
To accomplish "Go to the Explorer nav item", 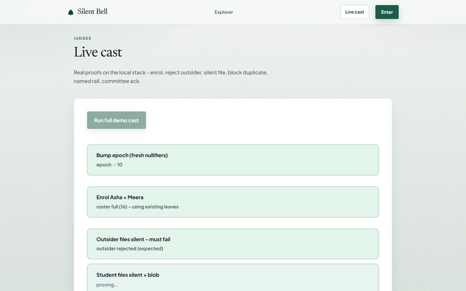I will (224, 12).
